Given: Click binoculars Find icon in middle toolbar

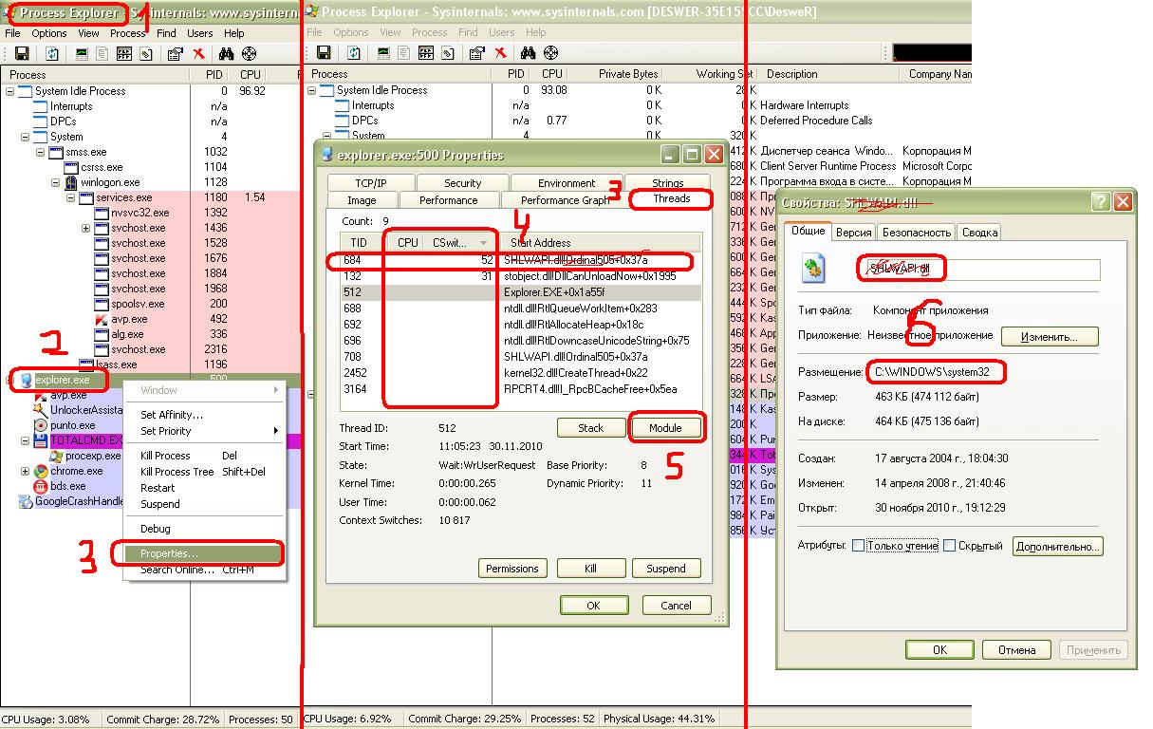Looking at the screenshot, I should 529,53.
